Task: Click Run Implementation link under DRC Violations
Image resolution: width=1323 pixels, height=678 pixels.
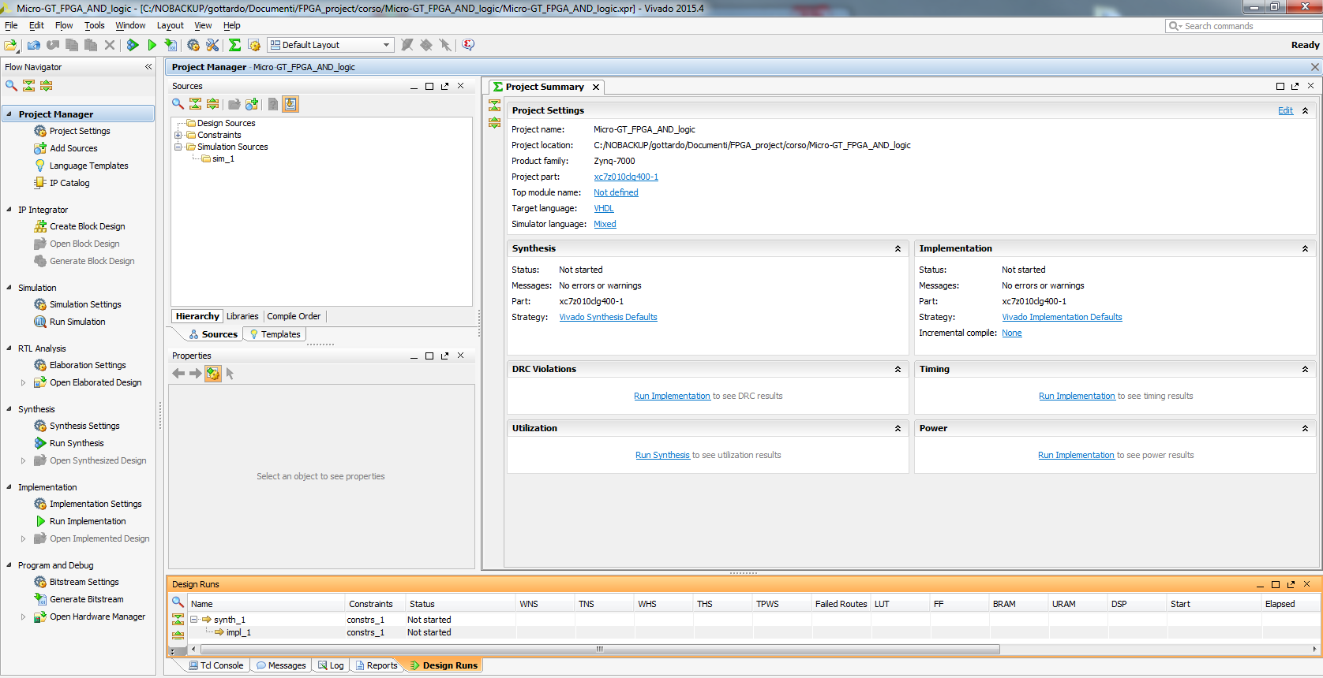Action: [672, 396]
